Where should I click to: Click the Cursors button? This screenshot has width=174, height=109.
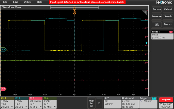tap(157, 9)
